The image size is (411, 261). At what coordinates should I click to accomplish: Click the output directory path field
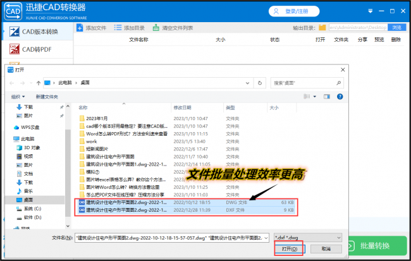pyautogui.click(x=359, y=28)
